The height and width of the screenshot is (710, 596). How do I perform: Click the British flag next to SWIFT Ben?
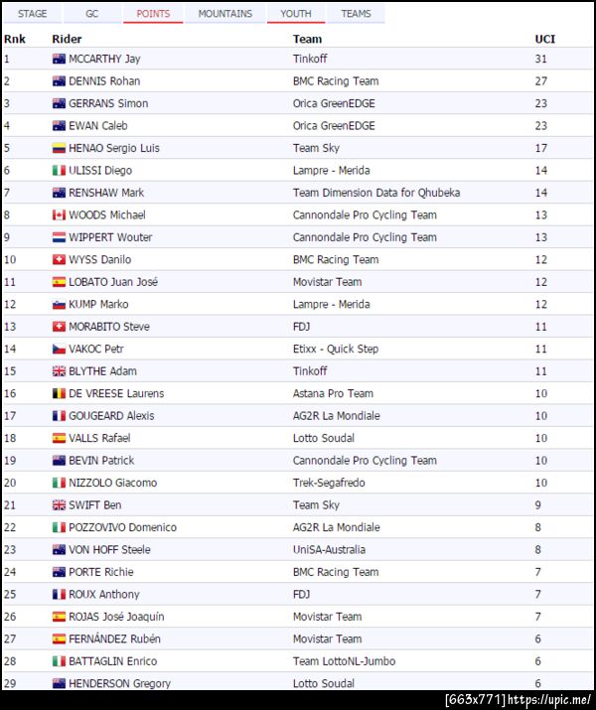[59, 504]
